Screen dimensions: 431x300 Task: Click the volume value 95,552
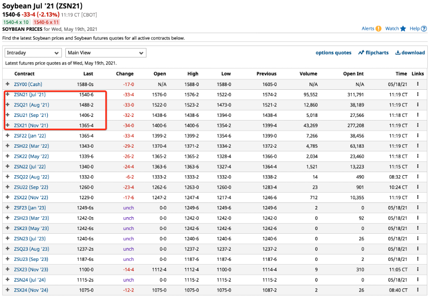(x=311, y=94)
